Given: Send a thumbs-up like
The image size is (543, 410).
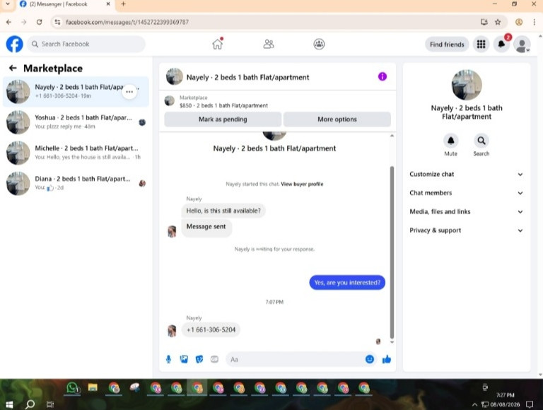Looking at the screenshot, I should point(387,359).
